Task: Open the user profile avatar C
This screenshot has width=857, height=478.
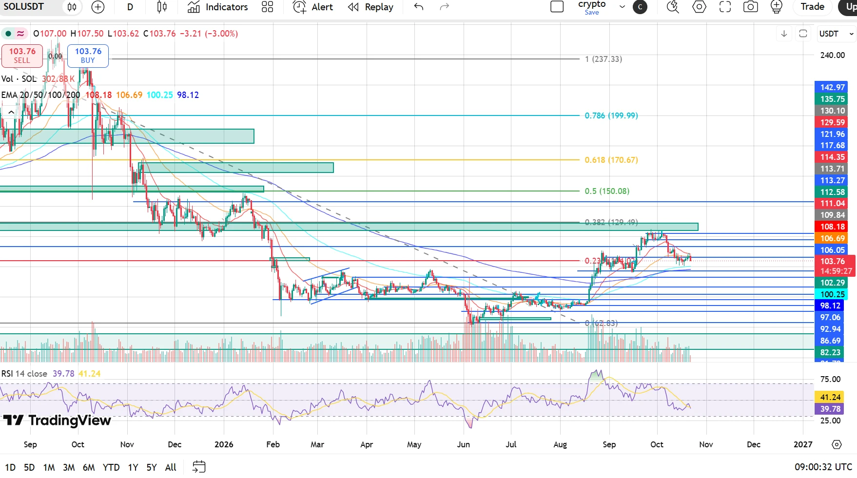Action: (640, 7)
